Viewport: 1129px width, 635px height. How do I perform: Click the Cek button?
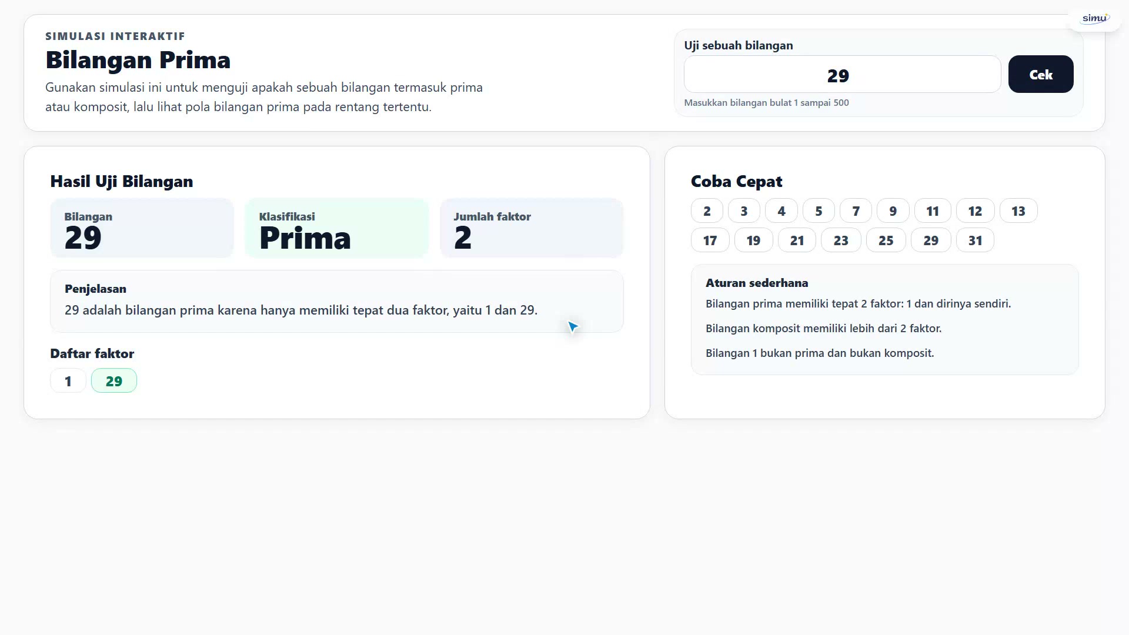[x=1040, y=74]
